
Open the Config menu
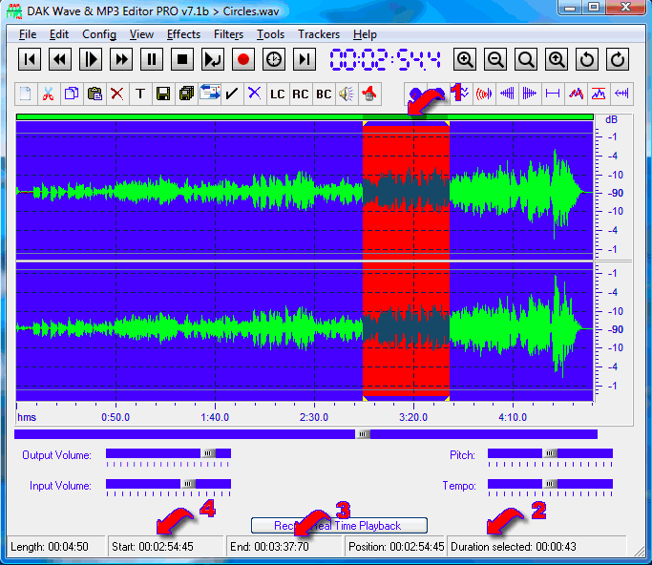pos(99,34)
